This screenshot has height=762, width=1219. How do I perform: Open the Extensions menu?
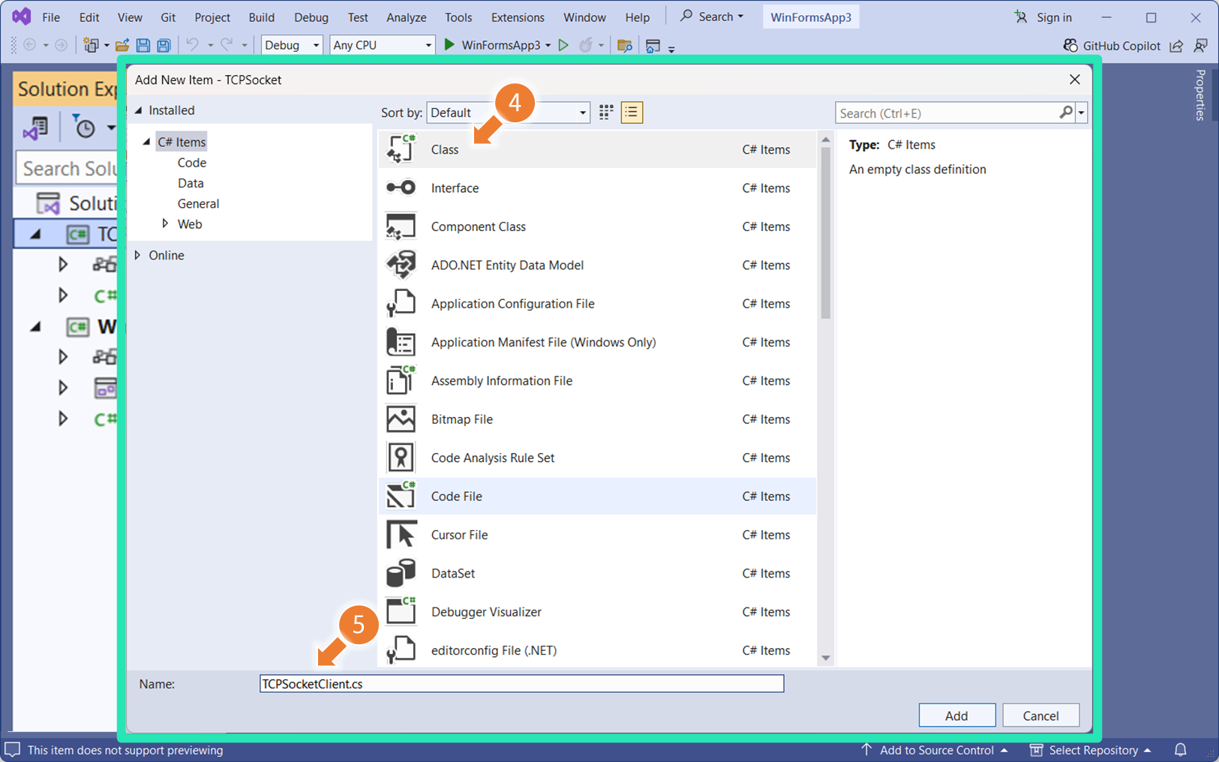pyautogui.click(x=518, y=16)
